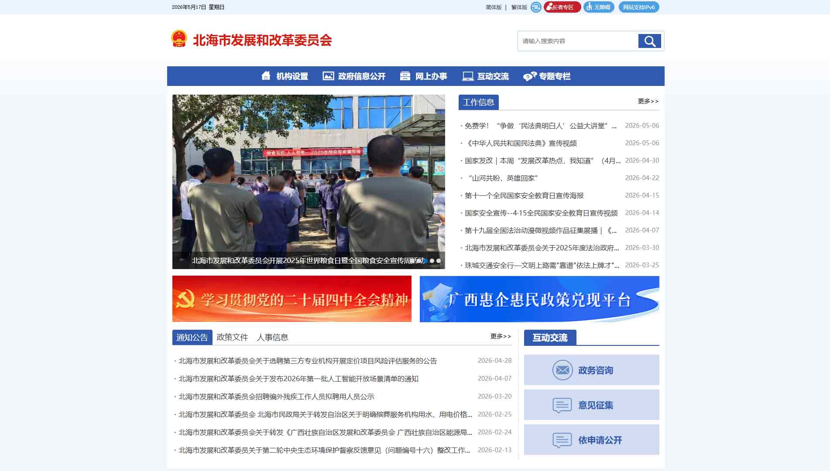Open the 长者专区 elderly mode button
Viewport: 830px width, 471px height.
(x=562, y=7)
